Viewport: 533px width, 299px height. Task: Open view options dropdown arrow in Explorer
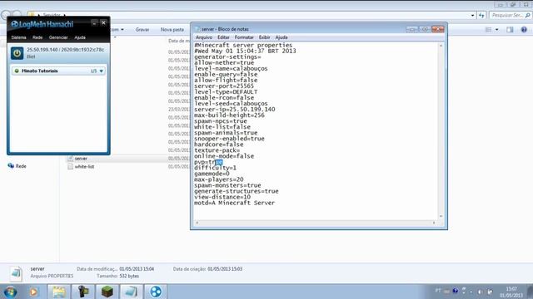[496, 30]
